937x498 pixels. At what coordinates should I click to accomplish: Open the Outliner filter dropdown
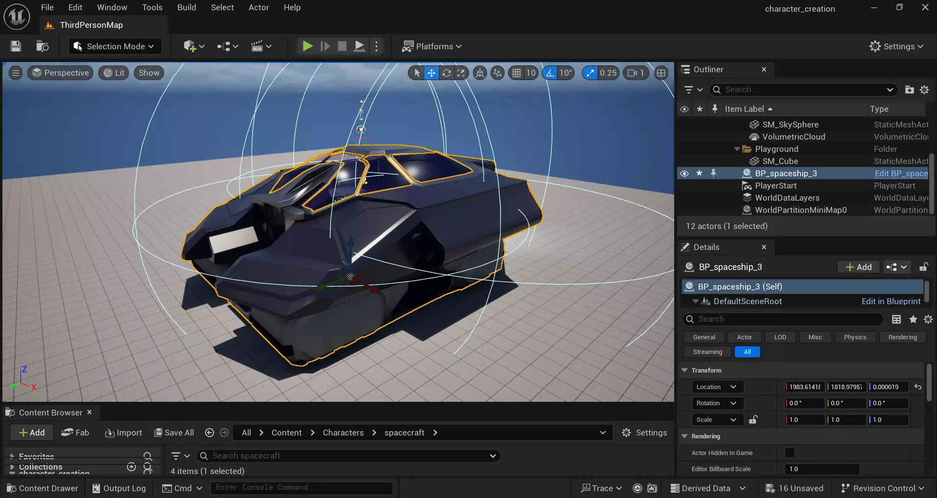[693, 90]
